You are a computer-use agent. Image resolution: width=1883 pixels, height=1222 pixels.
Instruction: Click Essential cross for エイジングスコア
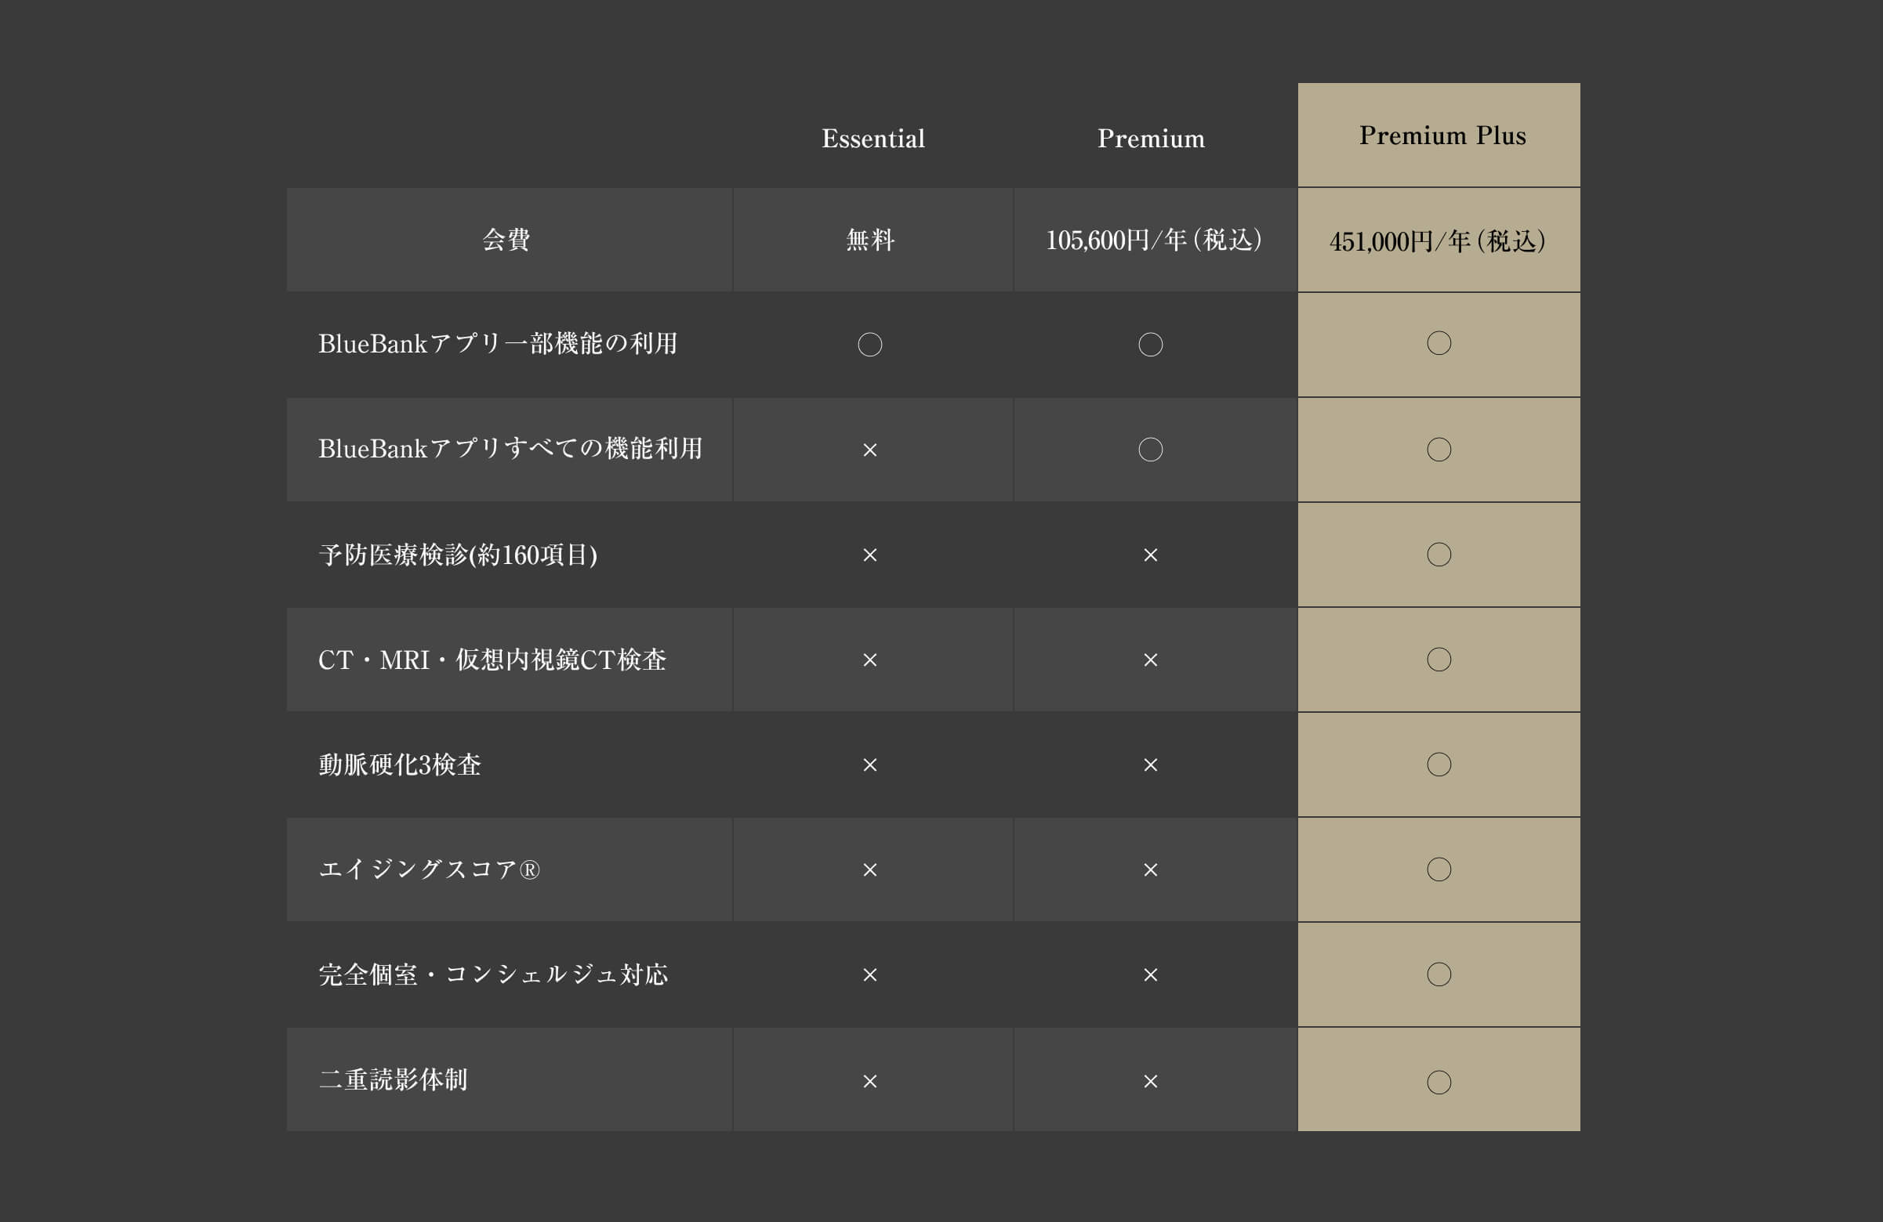[869, 870]
